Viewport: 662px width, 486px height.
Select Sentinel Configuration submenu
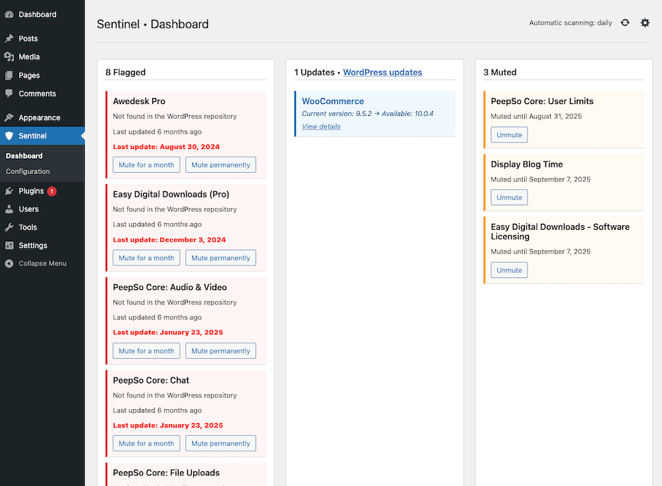point(27,171)
